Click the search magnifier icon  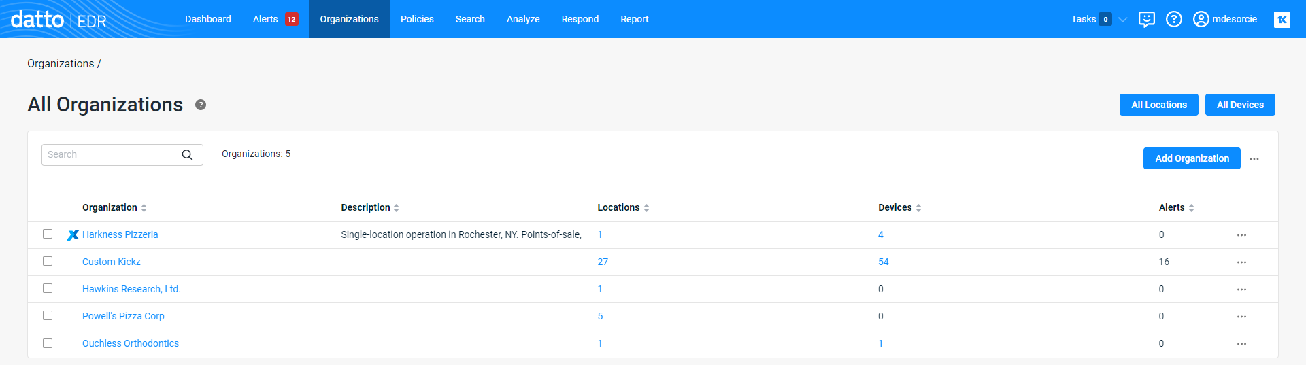coord(187,155)
